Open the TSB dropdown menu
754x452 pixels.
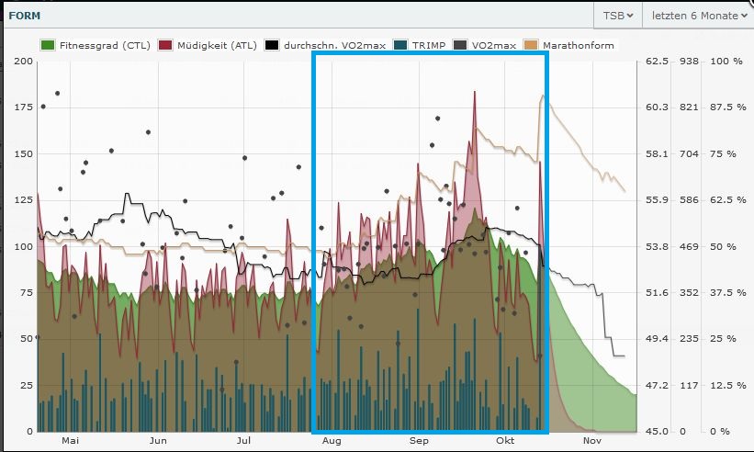tap(618, 16)
